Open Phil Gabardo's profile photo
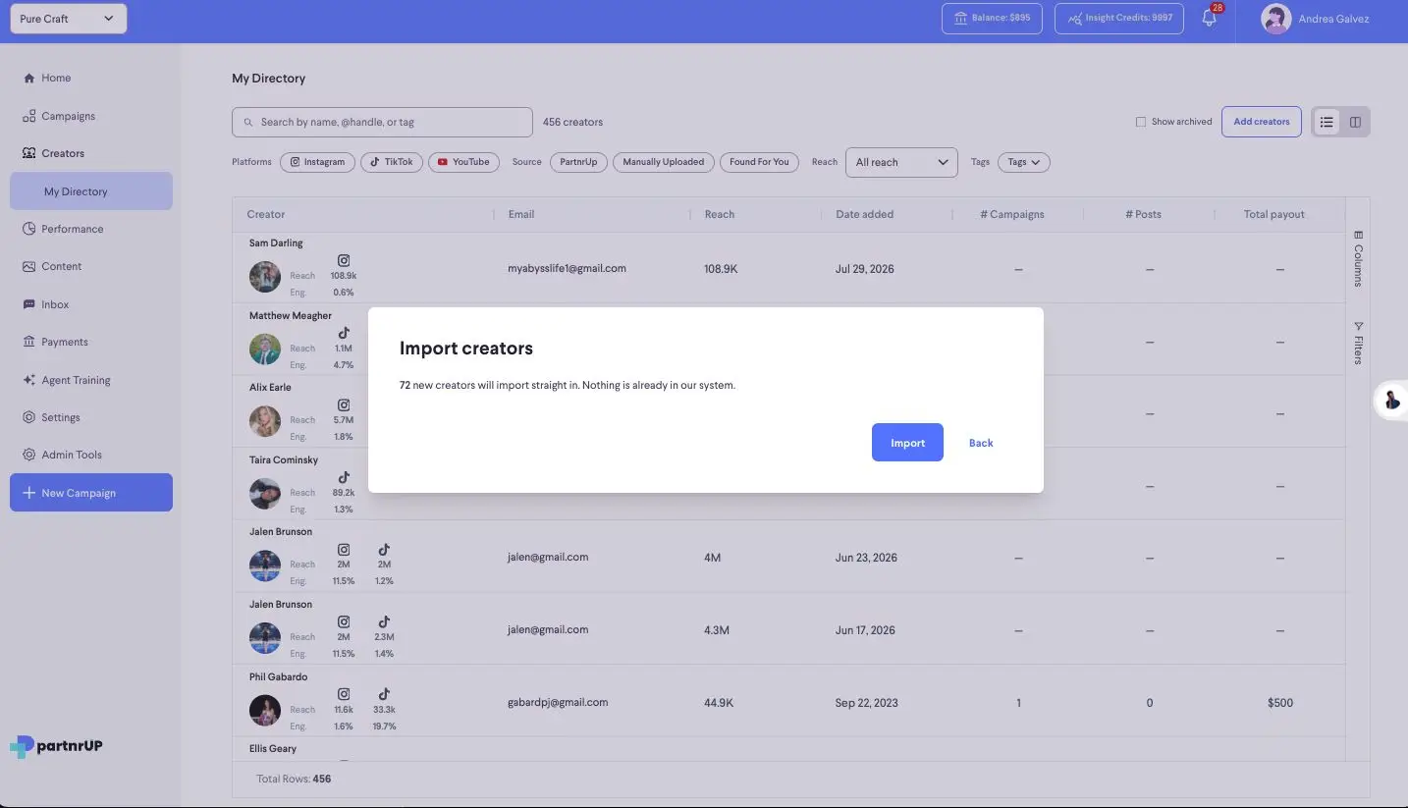Screen dimensions: 1408x808 [265, 710]
